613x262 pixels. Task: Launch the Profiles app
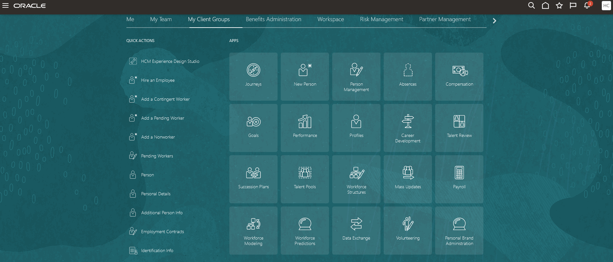point(356,128)
